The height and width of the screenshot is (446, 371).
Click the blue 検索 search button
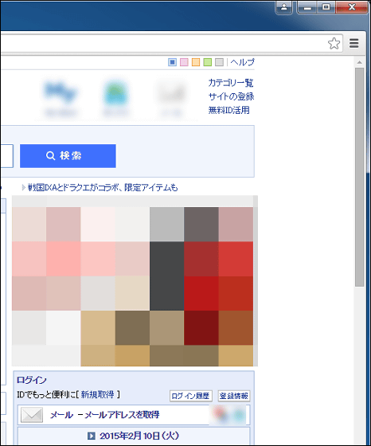(x=68, y=156)
